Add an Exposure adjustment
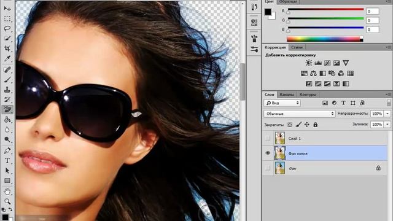Image resolution: width=393 pixels, height=221 pixels. (337, 63)
